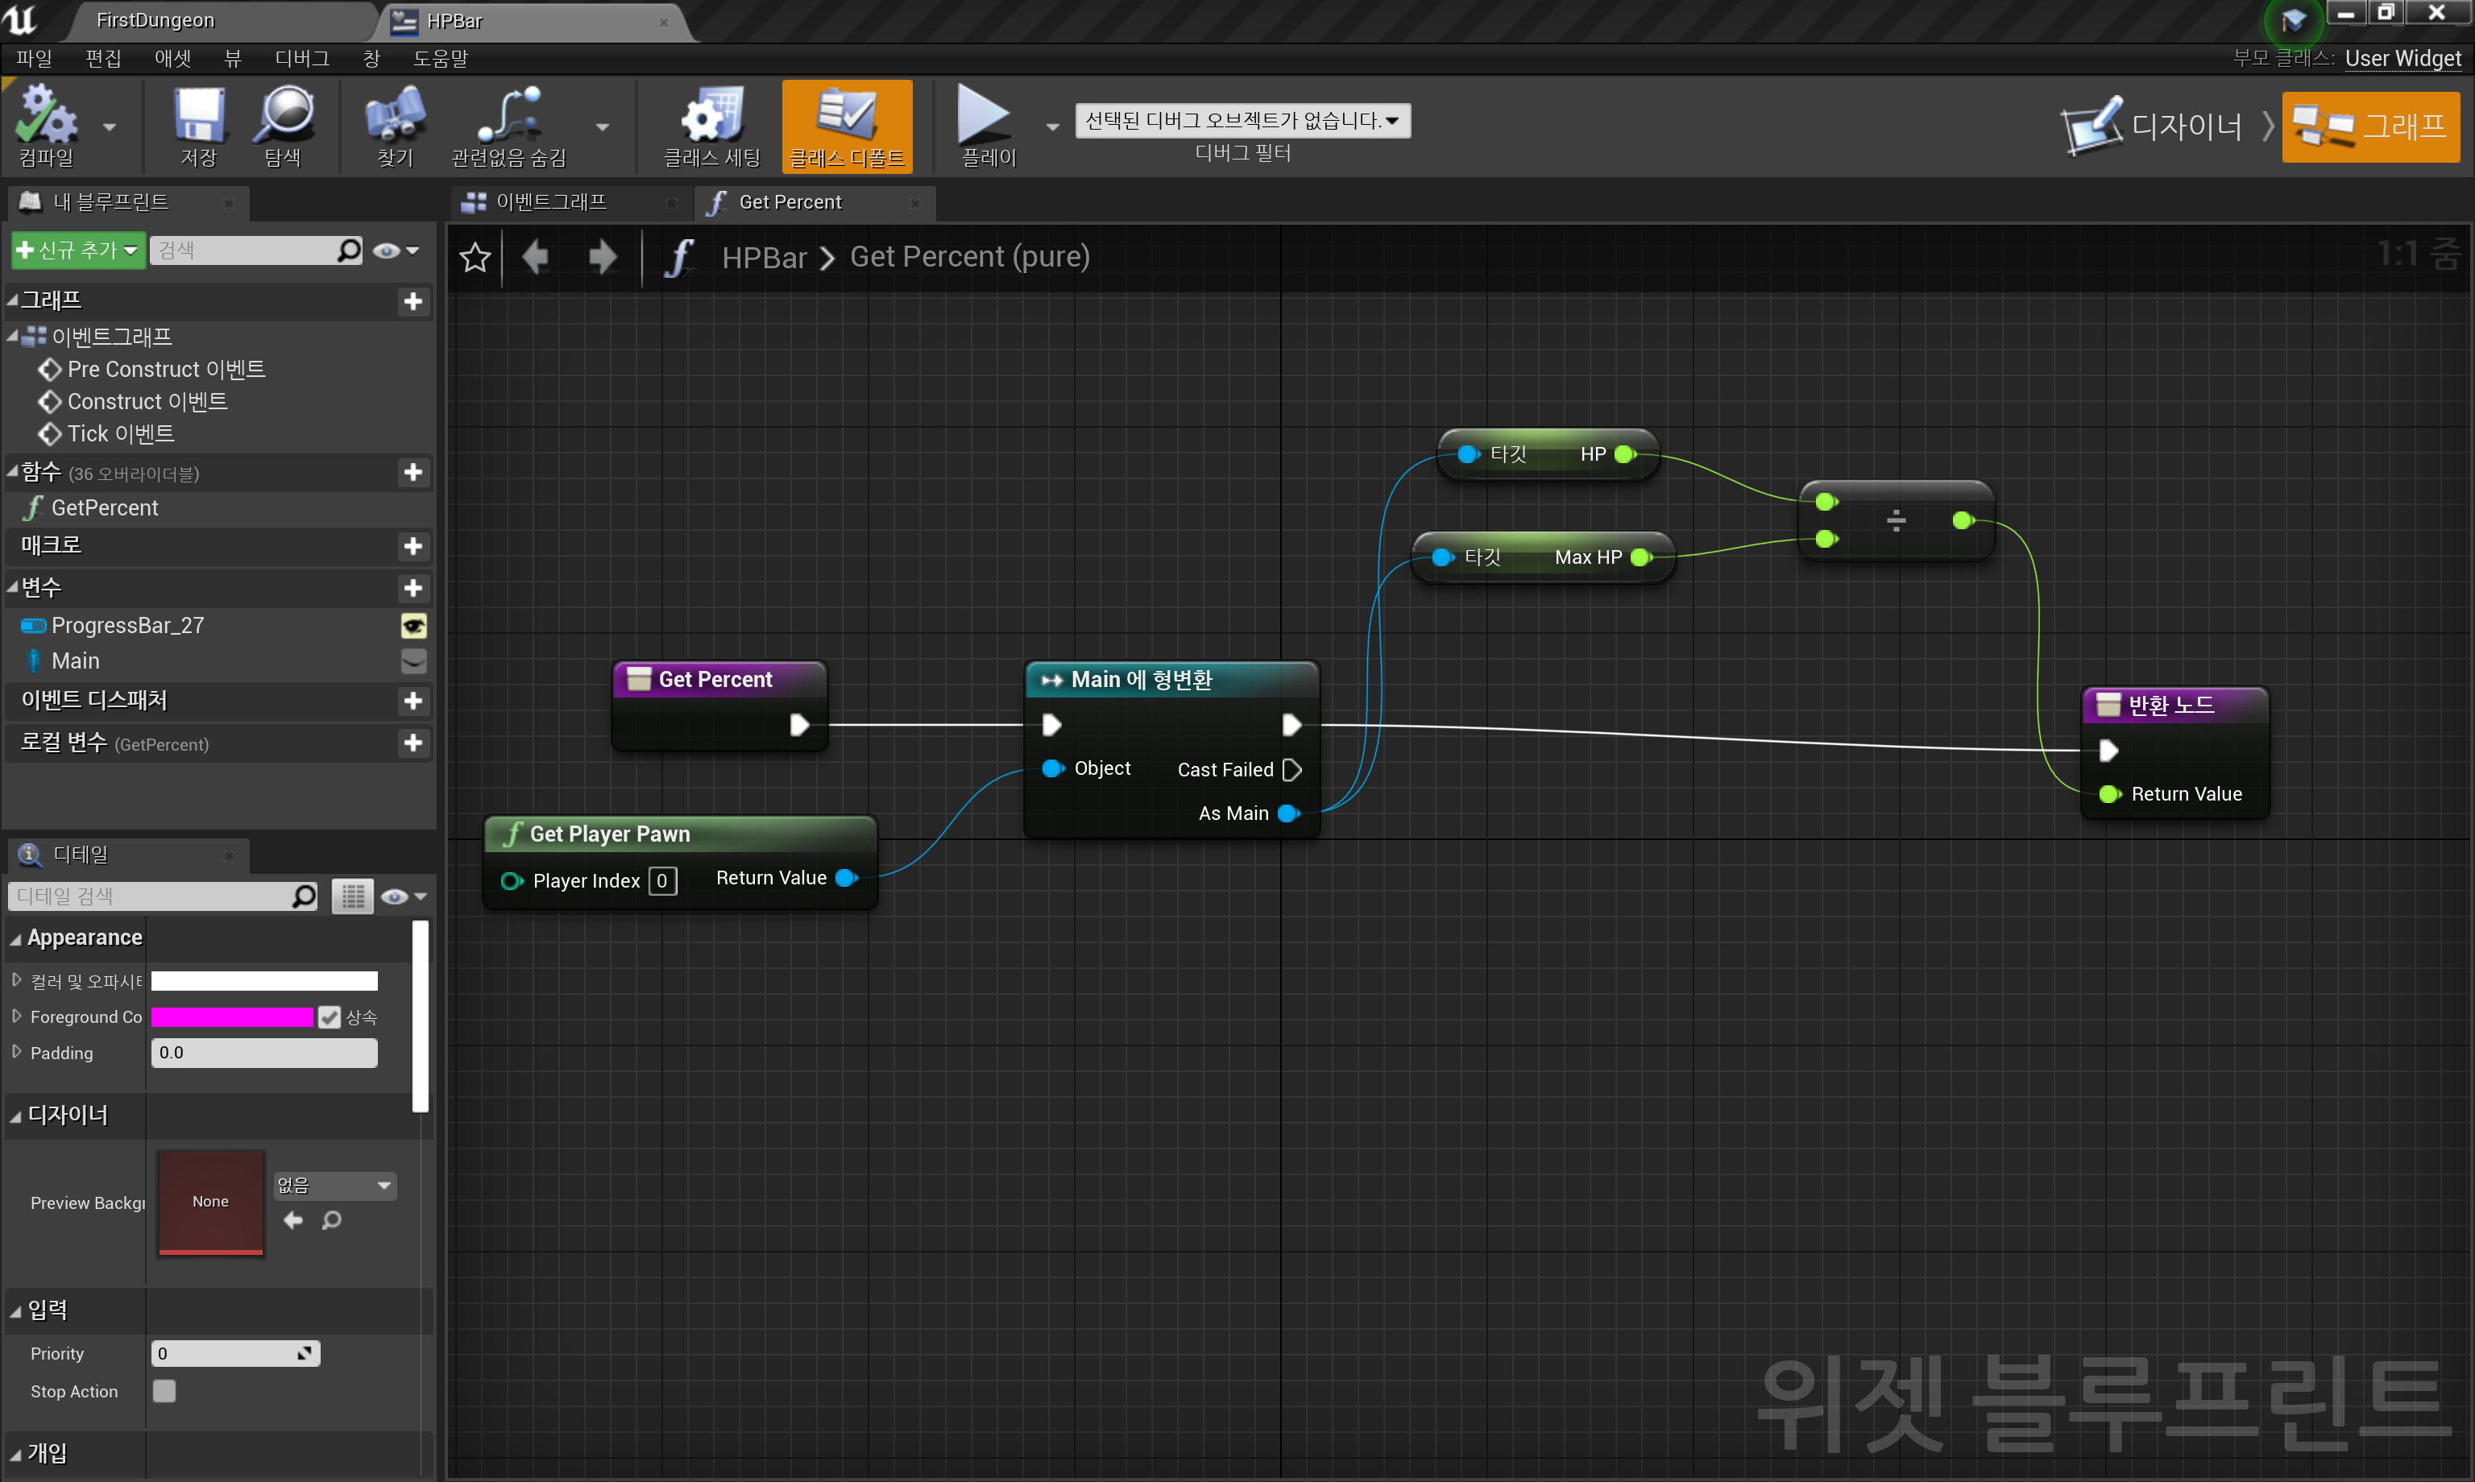The height and width of the screenshot is (1482, 2475).
Task: Find the asset in Content Browser
Action: point(284,126)
